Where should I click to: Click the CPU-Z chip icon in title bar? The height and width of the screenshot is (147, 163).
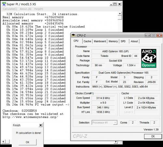(x=73, y=35)
